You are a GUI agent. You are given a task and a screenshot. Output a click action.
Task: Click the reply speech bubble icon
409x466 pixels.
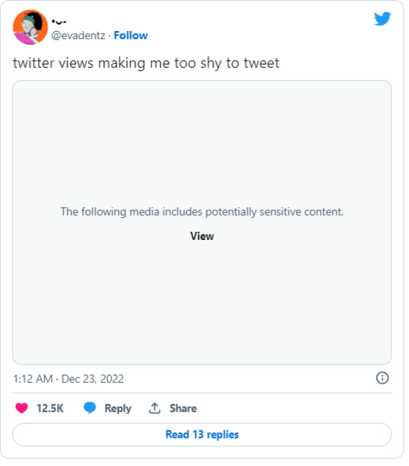tap(89, 408)
